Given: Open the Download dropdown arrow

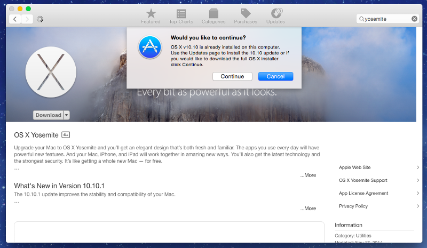Looking at the screenshot, I should point(66,115).
